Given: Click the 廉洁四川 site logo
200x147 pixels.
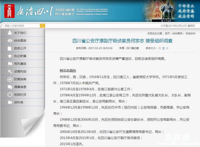Looking at the screenshot, I should click(x=27, y=11).
